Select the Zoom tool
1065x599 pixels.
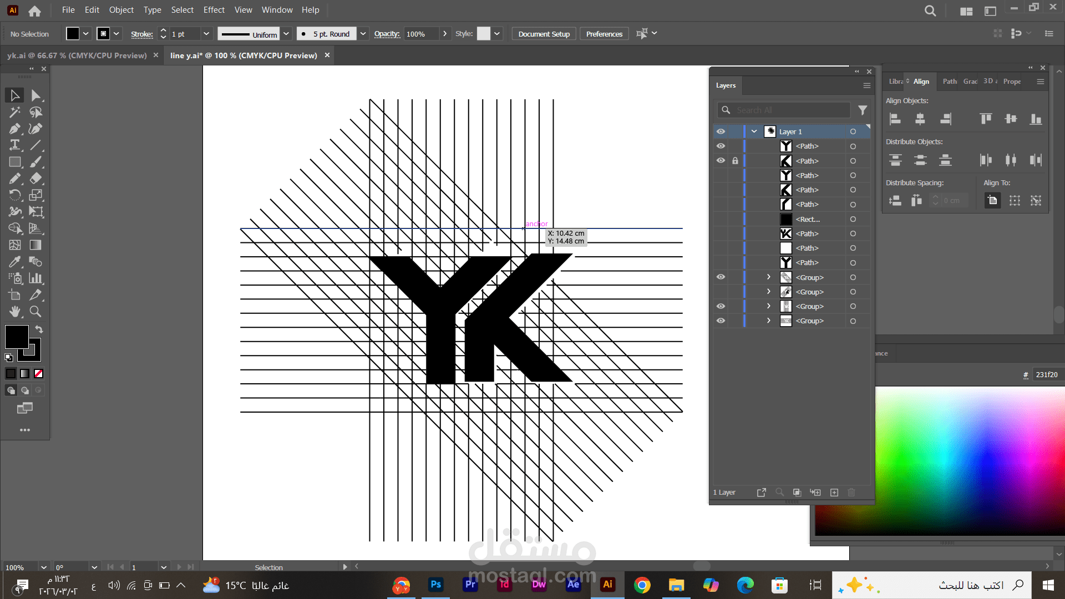tap(35, 312)
